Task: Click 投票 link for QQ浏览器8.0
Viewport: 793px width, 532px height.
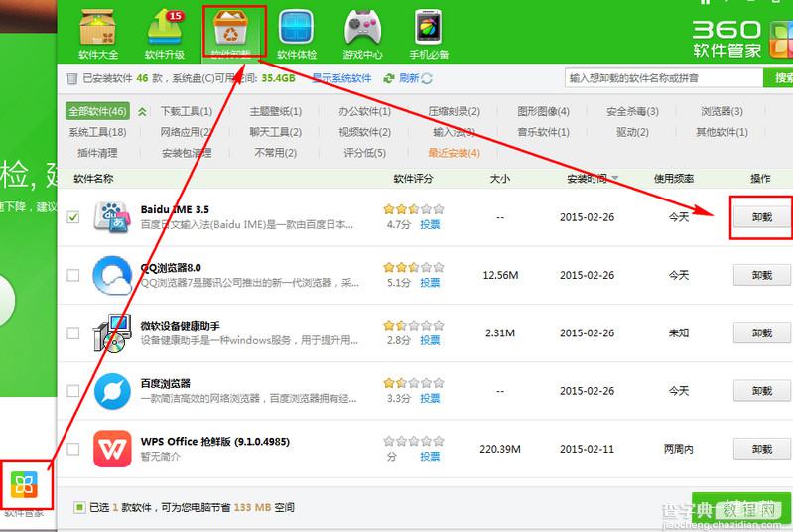Action: click(430, 283)
